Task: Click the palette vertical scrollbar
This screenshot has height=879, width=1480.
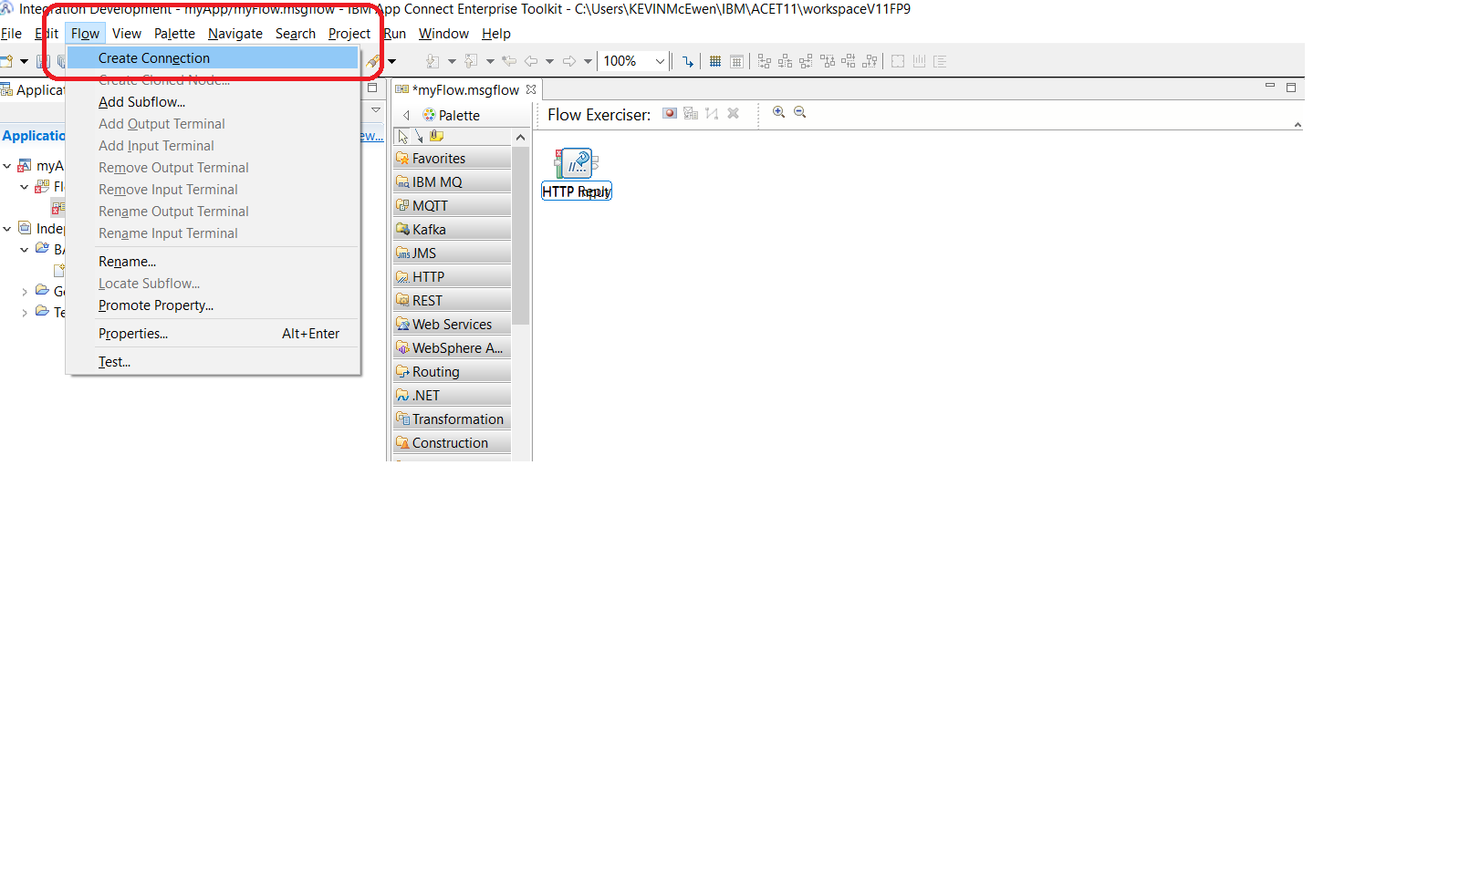Action: tap(521, 237)
